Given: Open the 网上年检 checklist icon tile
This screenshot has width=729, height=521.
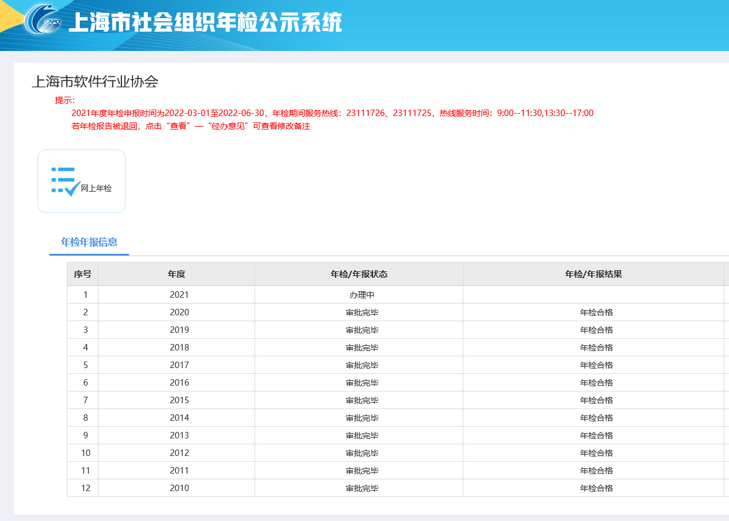Looking at the screenshot, I should click(82, 181).
